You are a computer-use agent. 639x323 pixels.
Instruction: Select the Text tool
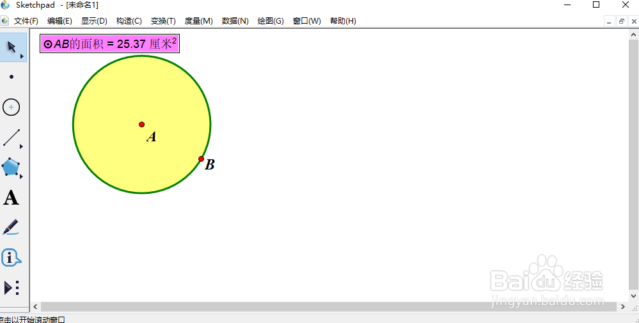(x=11, y=198)
